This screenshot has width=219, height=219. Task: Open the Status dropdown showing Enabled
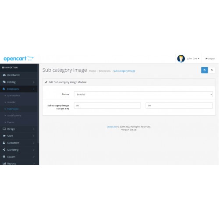click(x=143, y=94)
